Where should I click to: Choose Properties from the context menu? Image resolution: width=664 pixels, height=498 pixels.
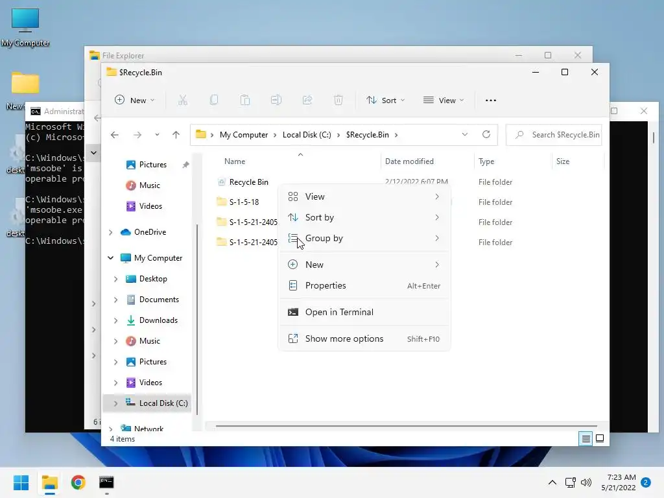pyautogui.click(x=364, y=285)
